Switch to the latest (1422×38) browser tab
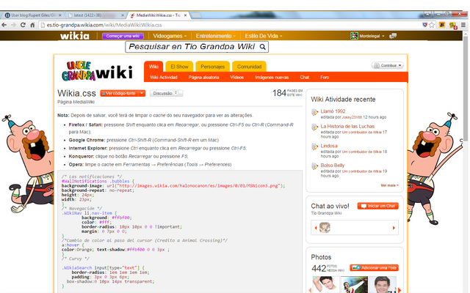470x293 pixels. (x=96, y=15)
